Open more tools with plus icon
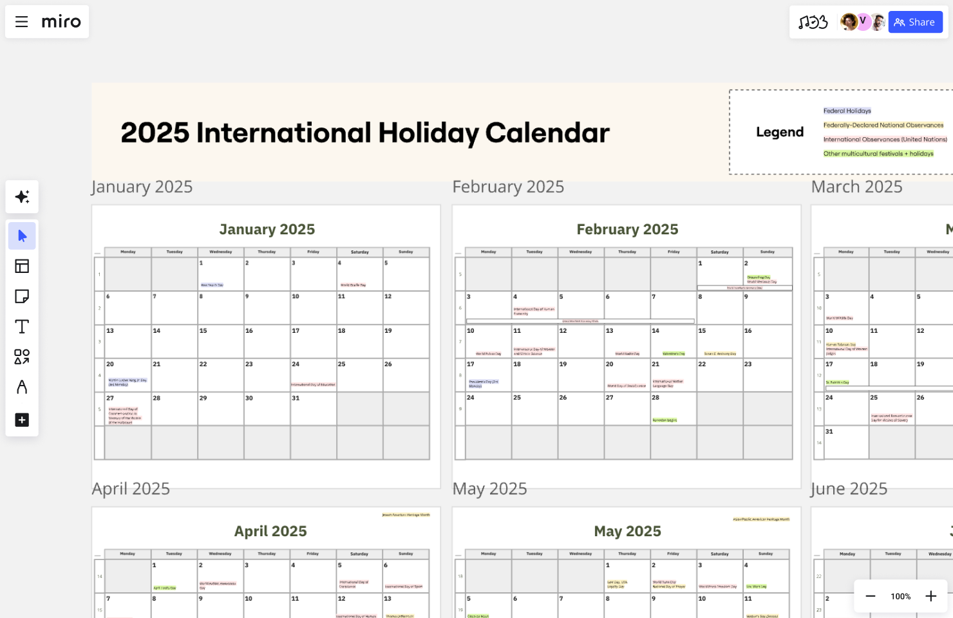This screenshot has width=953, height=618. (x=22, y=420)
